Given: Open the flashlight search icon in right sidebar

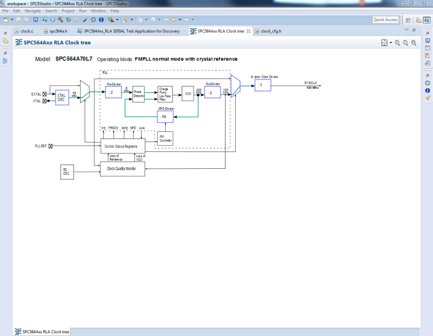Looking at the screenshot, I should click(x=427, y=98).
